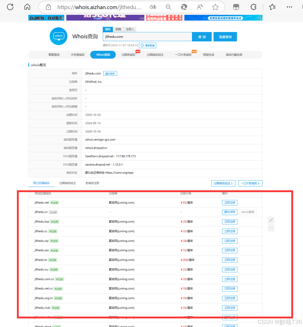Click the 免费批量创建和管理多站点 banner ad

[x=223, y=18]
